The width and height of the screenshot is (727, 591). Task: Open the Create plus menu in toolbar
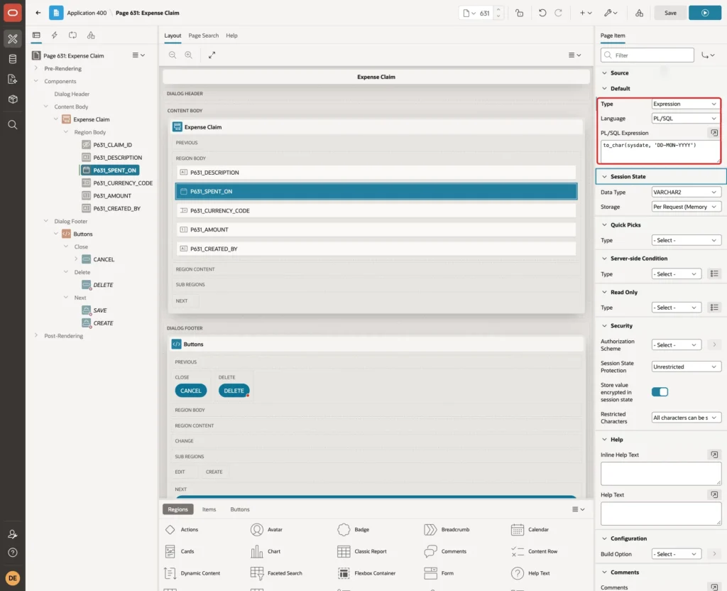[x=586, y=13]
